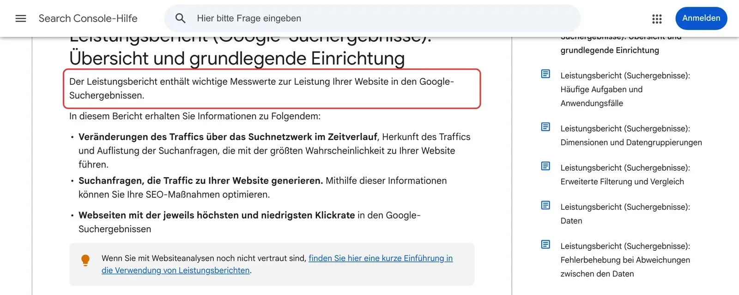Click article icon beside Leistungsbericht Daten

pyautogui.click(x=545, y=205)
